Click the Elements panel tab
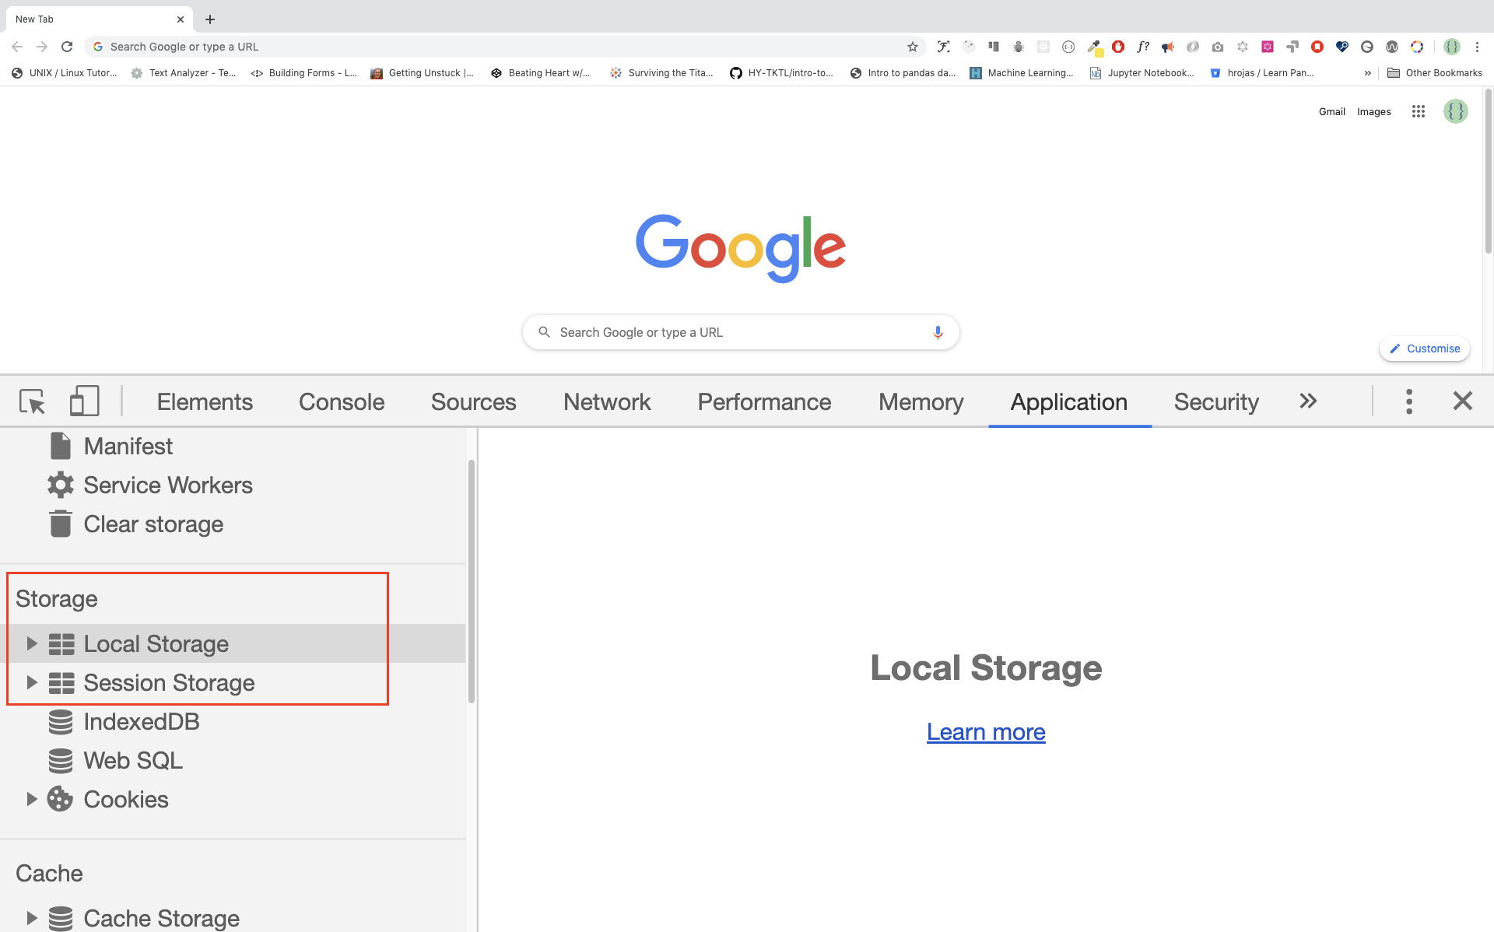 pos(203,401)
